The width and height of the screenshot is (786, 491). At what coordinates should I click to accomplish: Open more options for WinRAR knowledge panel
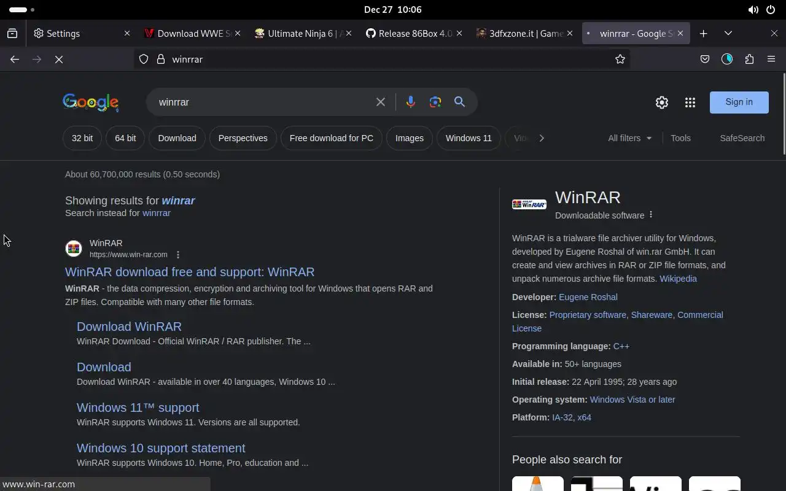tap(651, 215)
